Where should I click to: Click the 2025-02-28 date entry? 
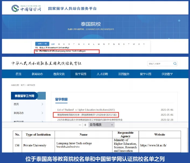pos(167,120)
